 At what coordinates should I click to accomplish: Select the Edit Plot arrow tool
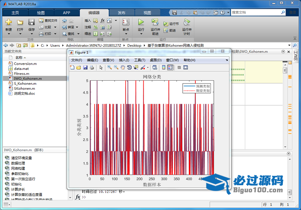(101, 67)
